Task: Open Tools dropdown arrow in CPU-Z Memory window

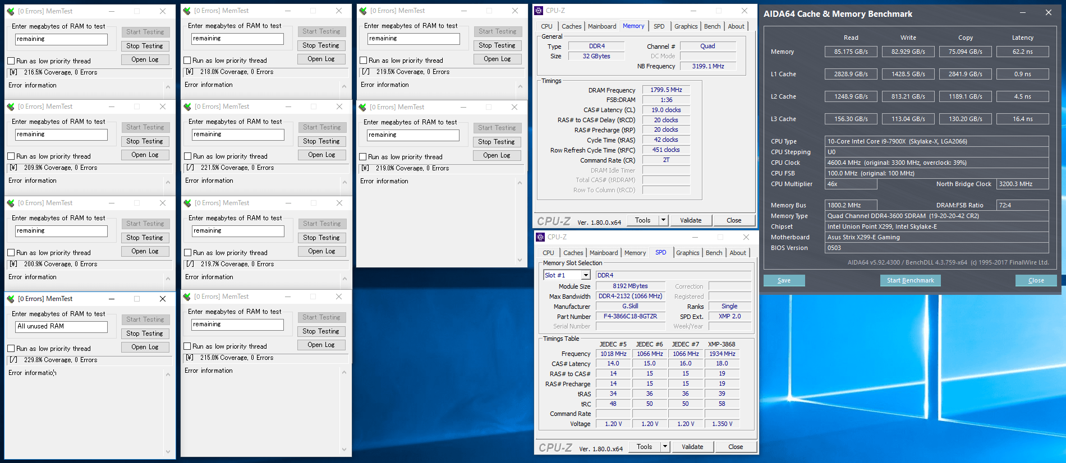Action: pos(663,220)
